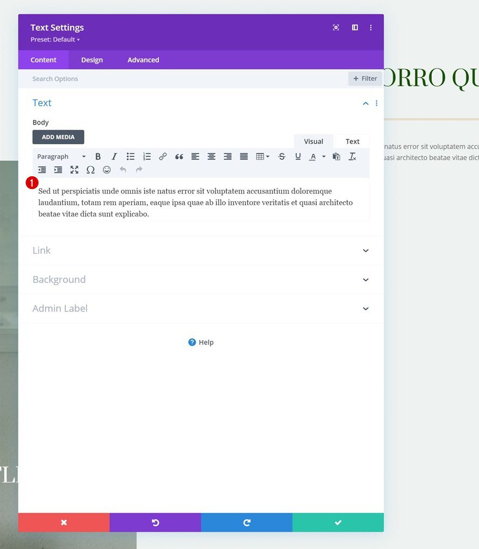Open the text color picker
The width and height of the screenshot is (479, 549).
tap(312, 156)
